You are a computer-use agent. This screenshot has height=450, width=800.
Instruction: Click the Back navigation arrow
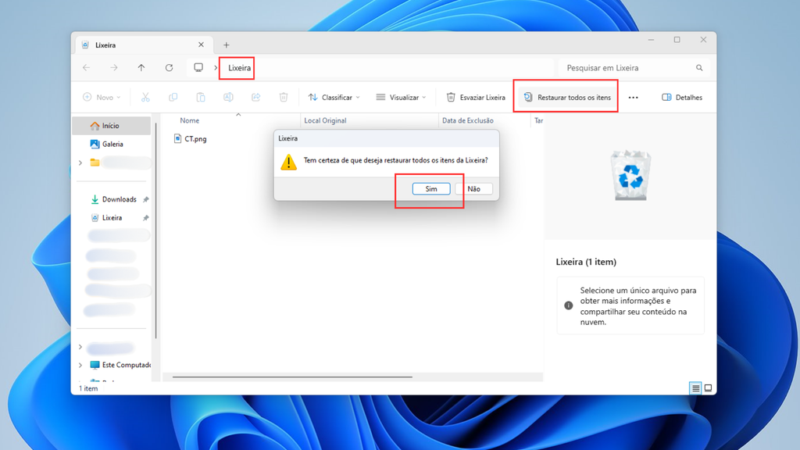point(86,67)
